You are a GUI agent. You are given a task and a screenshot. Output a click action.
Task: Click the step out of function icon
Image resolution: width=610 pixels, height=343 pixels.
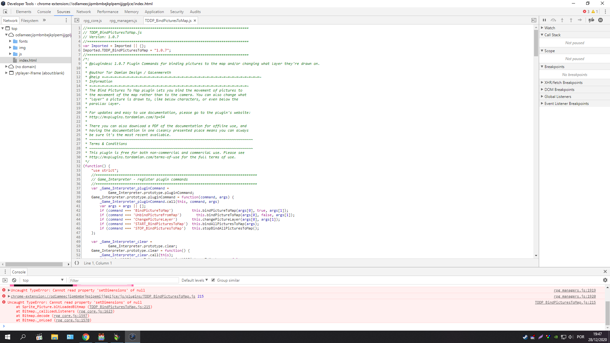(571, 20)
